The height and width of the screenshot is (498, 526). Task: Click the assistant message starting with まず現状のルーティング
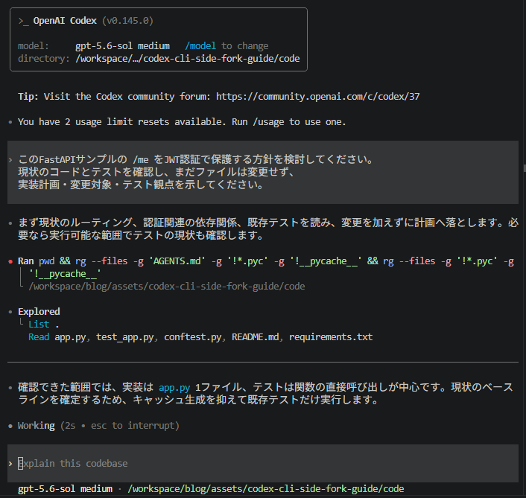coord(268,229)
